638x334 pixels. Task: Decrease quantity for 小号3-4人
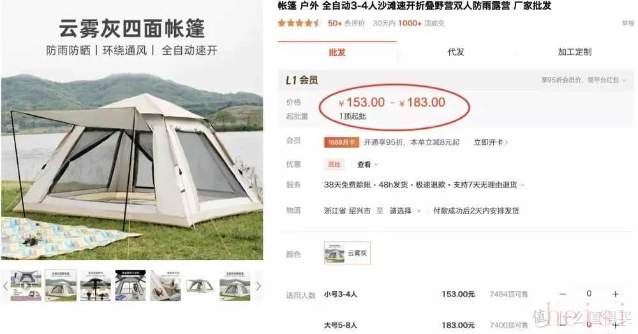click(x=562, y=294)
